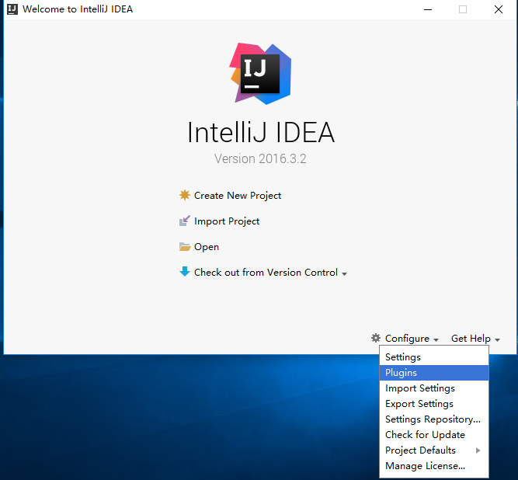Viewport: 518px width, 480px height.
Task: Expand the Version Control dropdown arrow
Action: point(344,274)
